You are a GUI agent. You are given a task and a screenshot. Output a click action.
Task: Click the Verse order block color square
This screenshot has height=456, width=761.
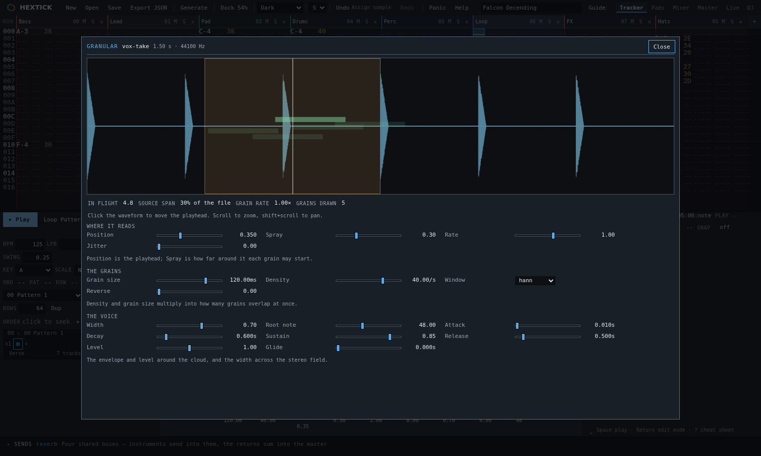tap(18, 344)
